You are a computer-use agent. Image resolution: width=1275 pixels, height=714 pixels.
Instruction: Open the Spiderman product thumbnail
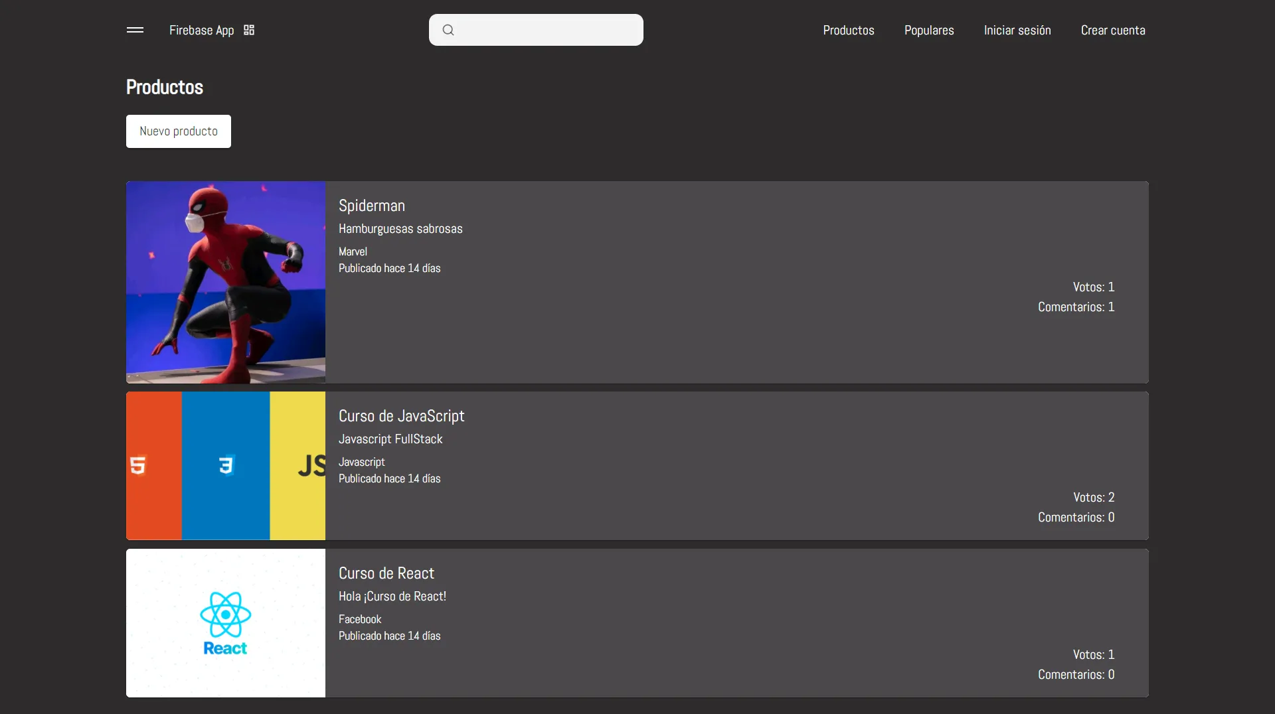(226, 282)
